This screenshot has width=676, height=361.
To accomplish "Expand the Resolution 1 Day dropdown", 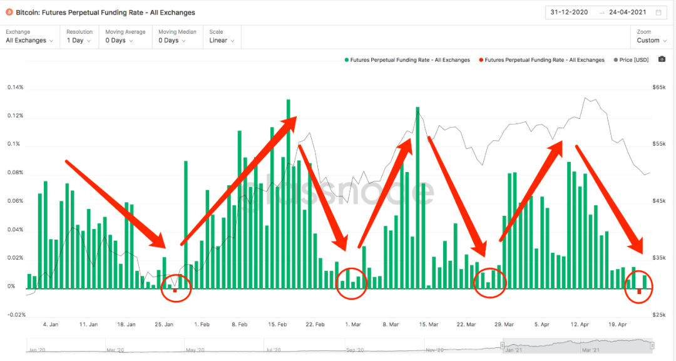I will (79, 37).
